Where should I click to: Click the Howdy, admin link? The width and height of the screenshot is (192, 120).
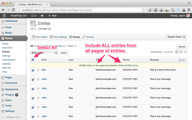(x=178, y=16)
